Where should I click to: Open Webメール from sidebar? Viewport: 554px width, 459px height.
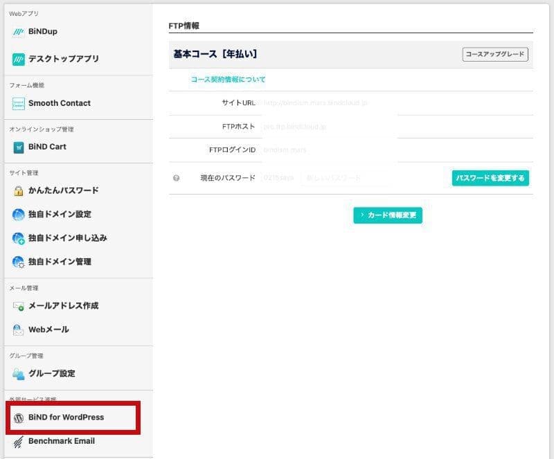(48, 330)
